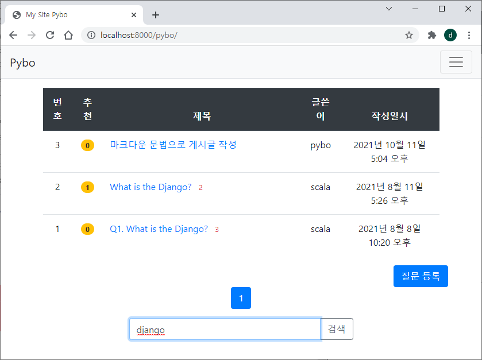The height and width of the screenshot is (360, 482).
Task: Click the red answer count 2
Action: pos(200,187)
